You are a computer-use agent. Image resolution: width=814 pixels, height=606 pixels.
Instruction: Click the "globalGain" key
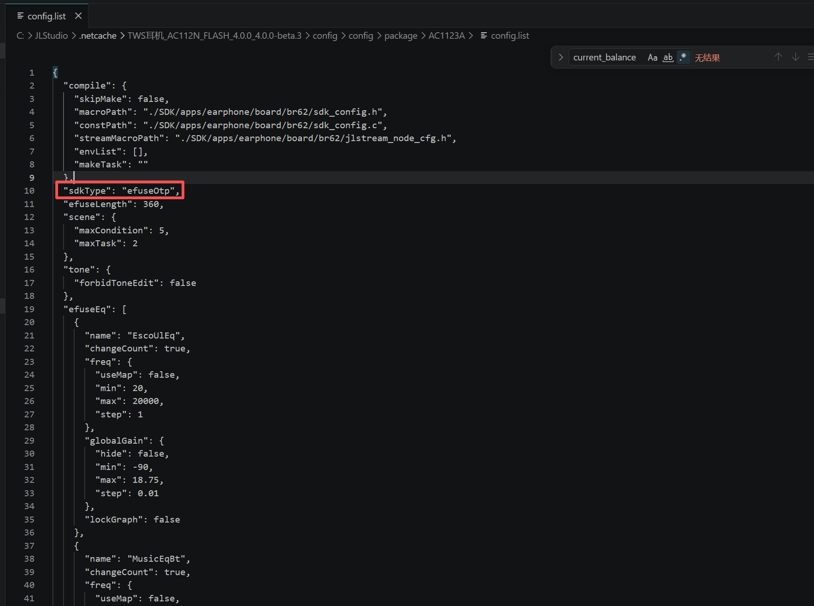(116, 440)
